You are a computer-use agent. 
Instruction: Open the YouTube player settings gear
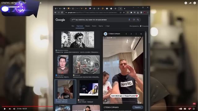point(190,109)
